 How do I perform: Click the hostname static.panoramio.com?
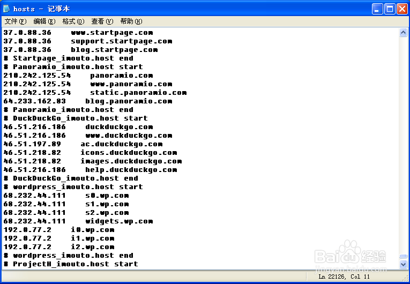[139, 93]
